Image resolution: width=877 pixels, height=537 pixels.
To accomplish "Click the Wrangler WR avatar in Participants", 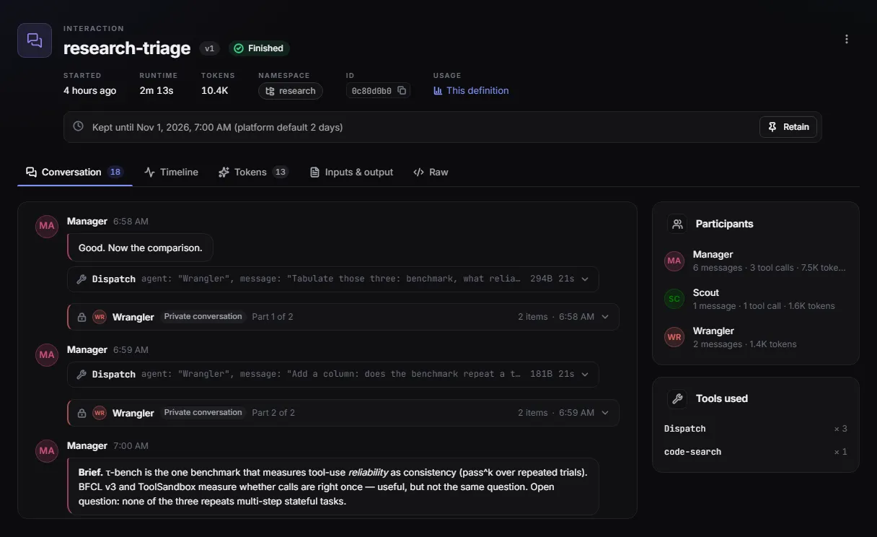I will click(x=674, y=337).
